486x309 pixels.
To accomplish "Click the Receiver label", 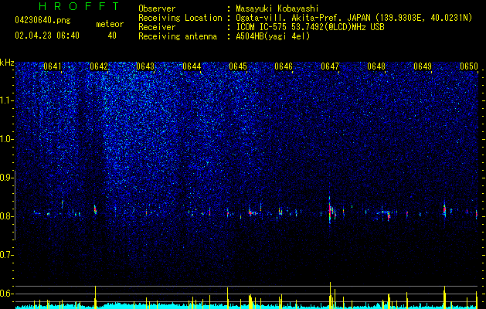I will tap(157, 27).
